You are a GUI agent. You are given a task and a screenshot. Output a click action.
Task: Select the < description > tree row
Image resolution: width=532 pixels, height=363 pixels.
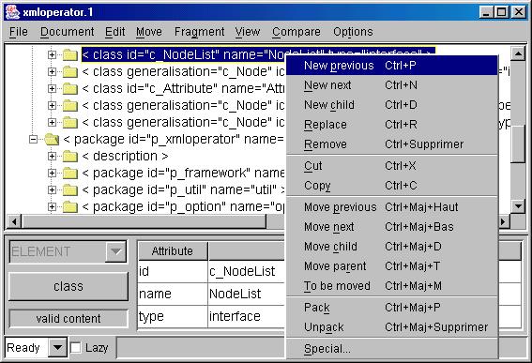125,156
